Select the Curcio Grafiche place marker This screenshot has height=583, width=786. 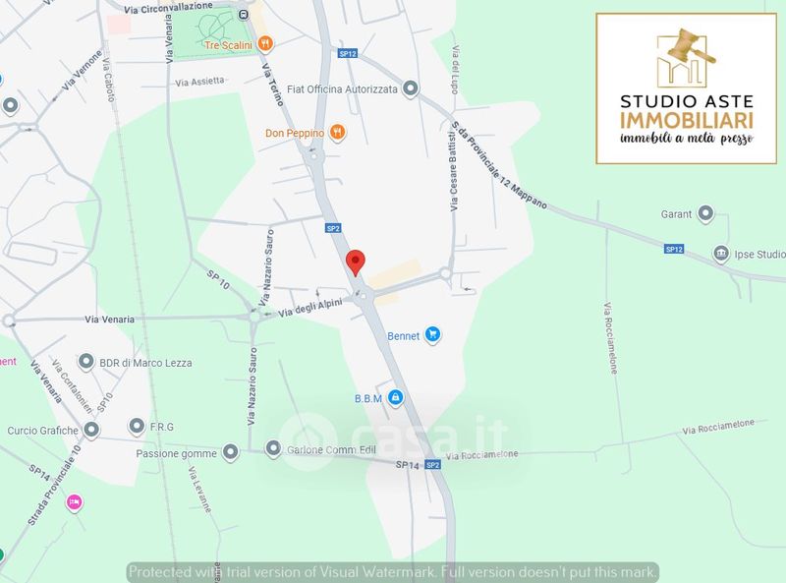coord(91,430)
